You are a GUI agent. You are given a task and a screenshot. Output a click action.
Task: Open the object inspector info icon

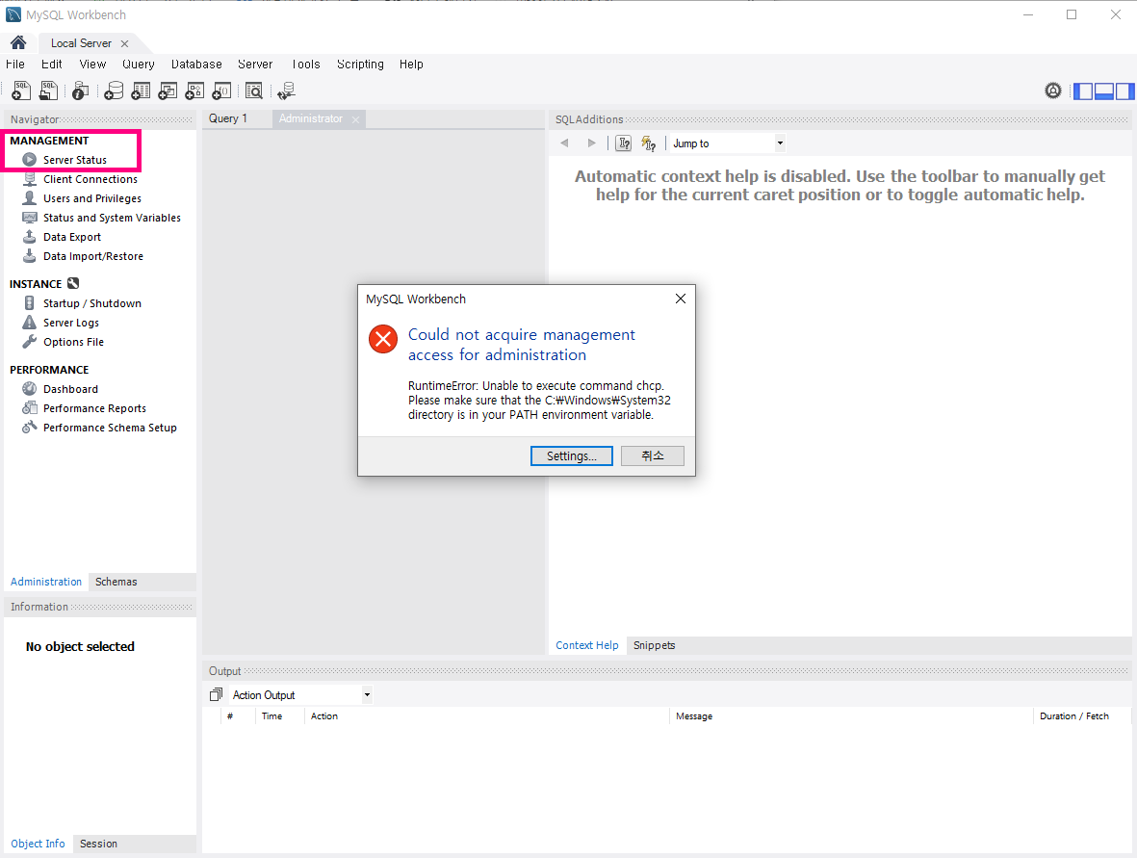point(81,91)
